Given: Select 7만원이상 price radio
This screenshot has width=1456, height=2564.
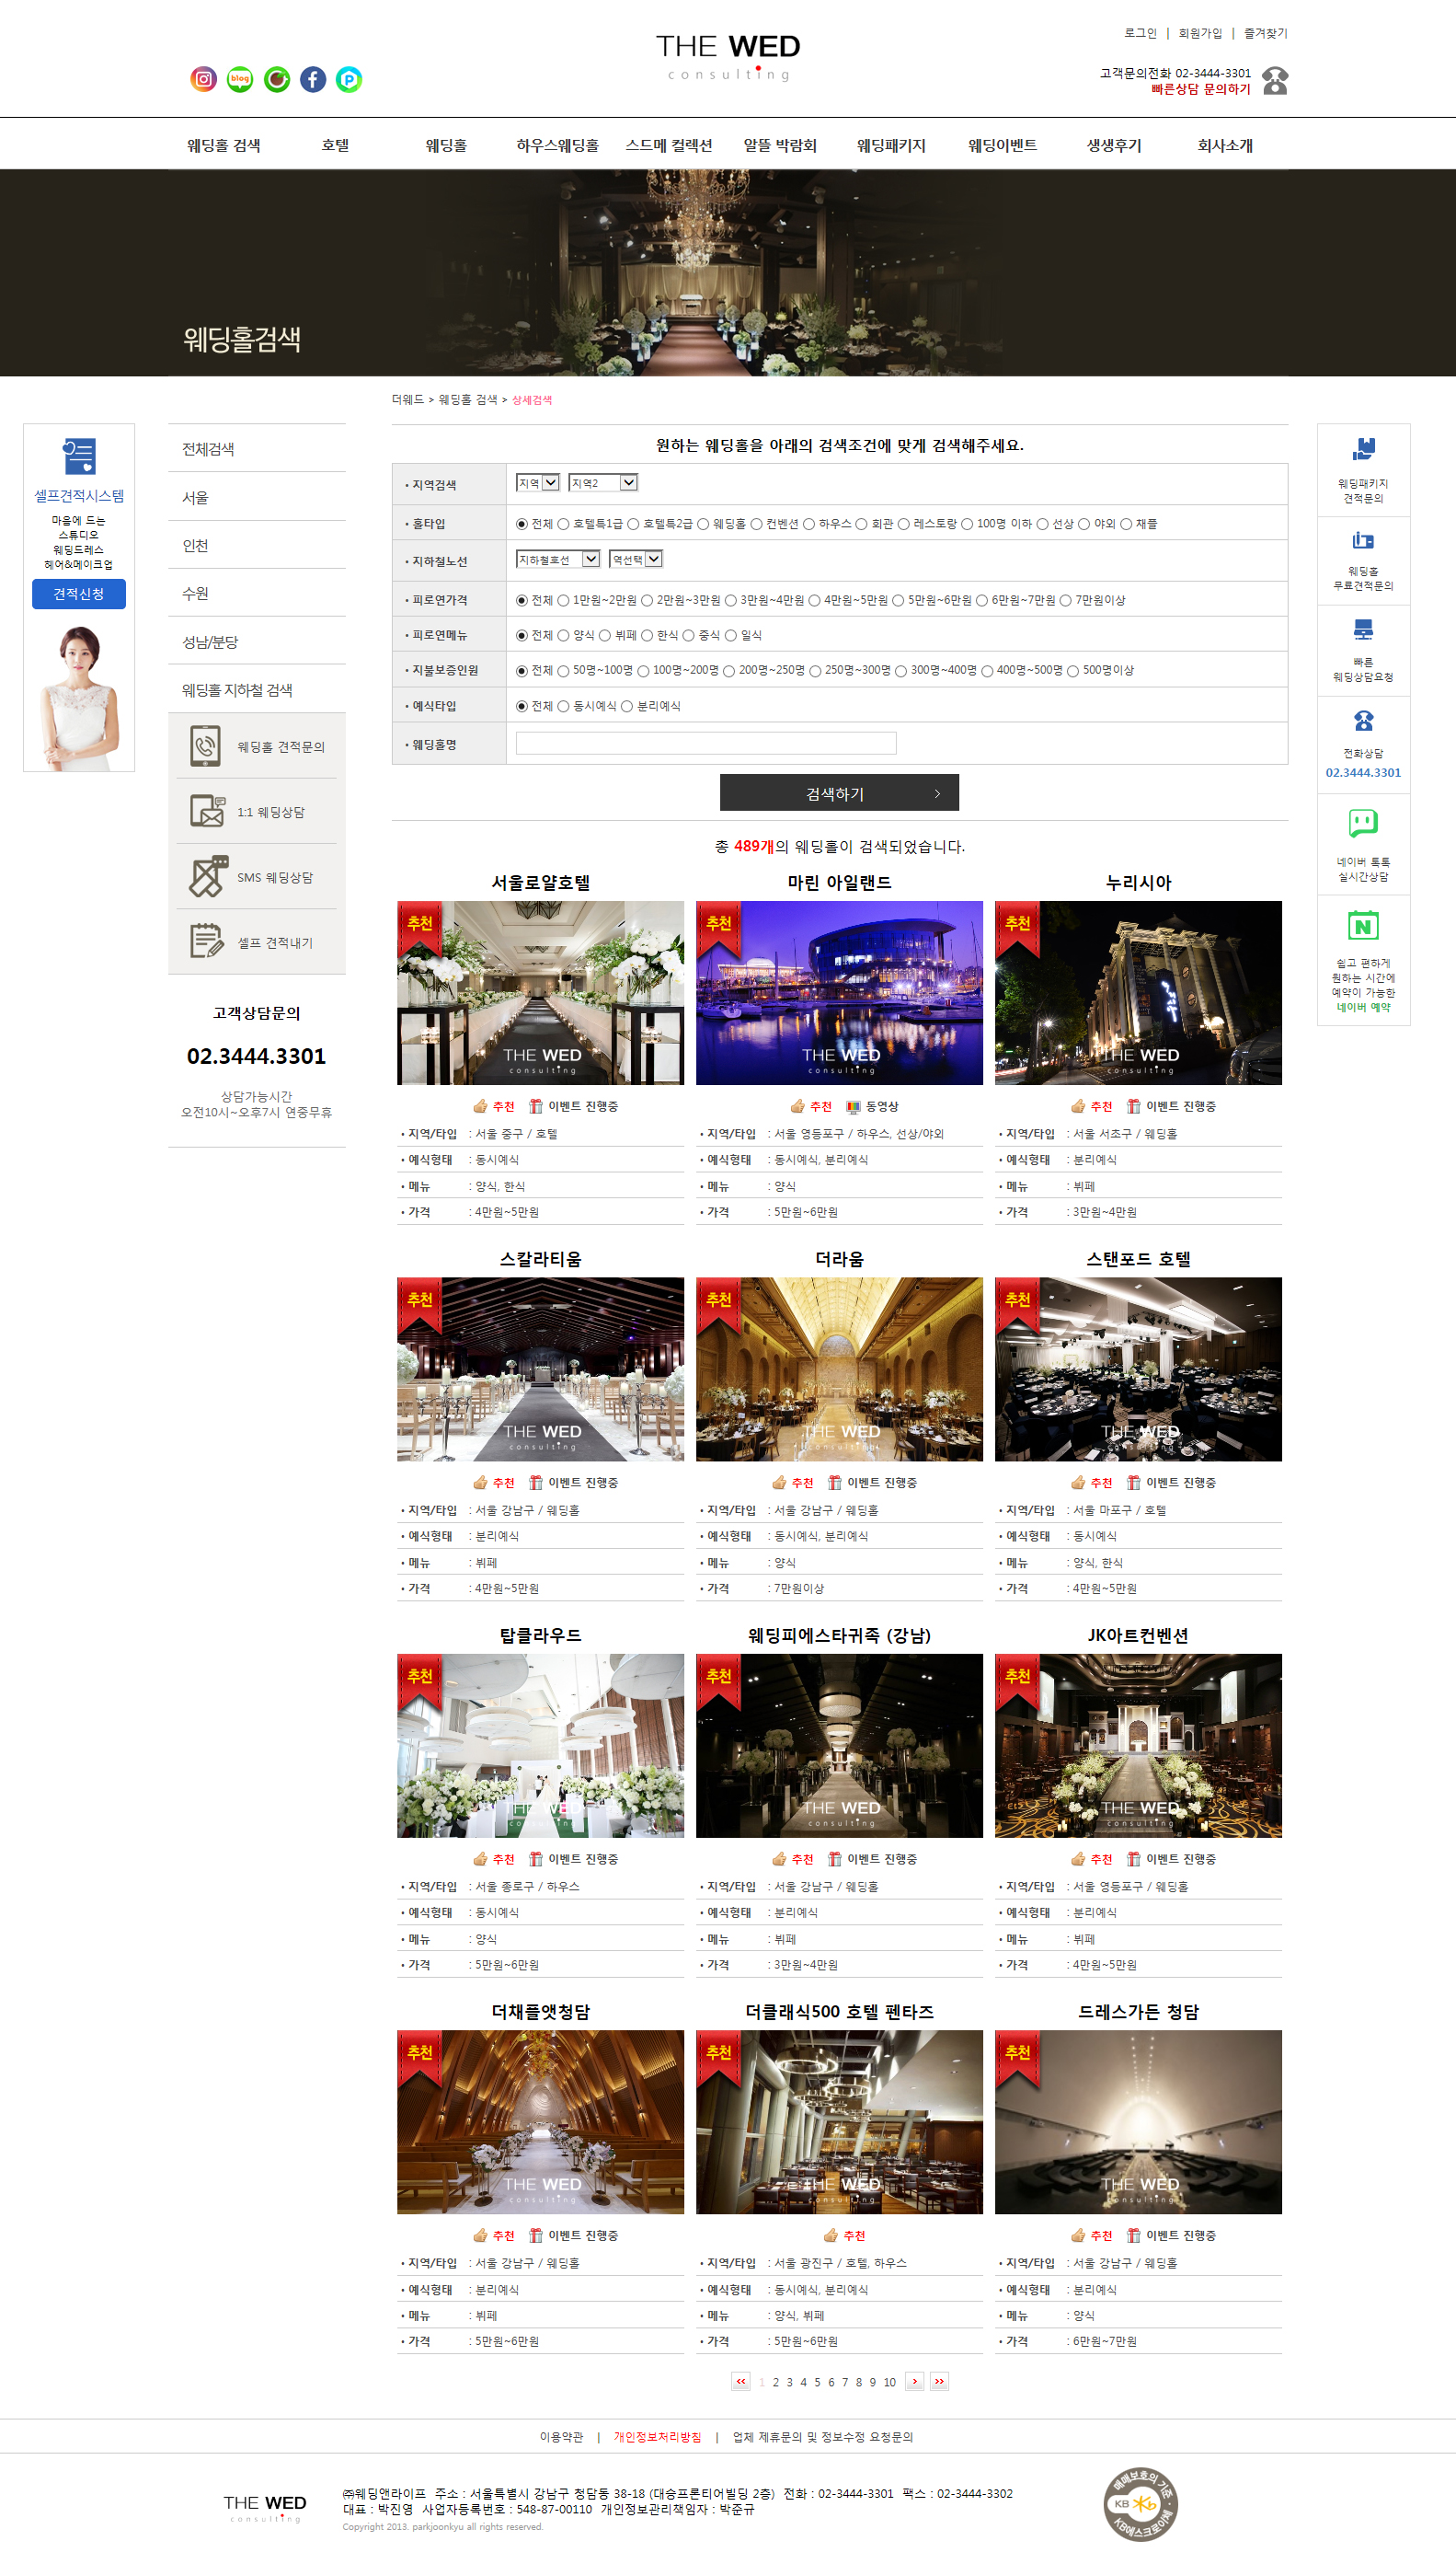Looking at the screenshot, I should [1066, 600].
